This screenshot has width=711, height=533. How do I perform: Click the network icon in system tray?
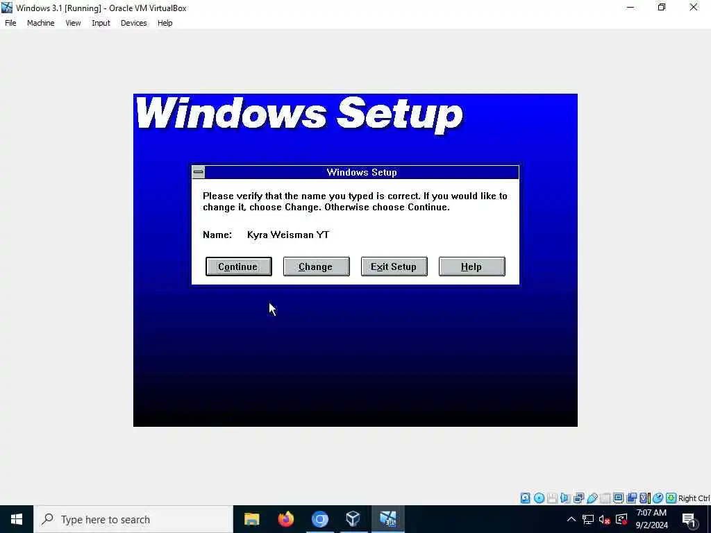588,519
